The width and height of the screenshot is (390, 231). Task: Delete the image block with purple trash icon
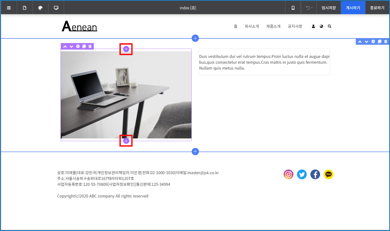pyautogui.click(x=90, y=46)
